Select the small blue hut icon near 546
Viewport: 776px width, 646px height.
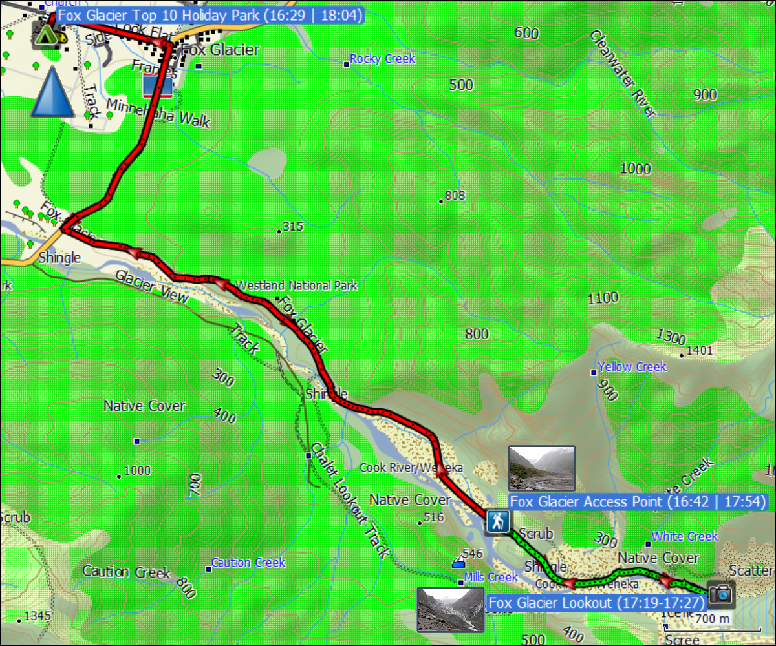point(458,563)
